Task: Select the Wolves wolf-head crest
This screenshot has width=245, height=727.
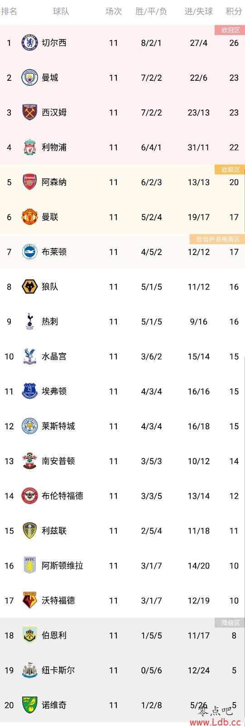Action: [29, 287]
